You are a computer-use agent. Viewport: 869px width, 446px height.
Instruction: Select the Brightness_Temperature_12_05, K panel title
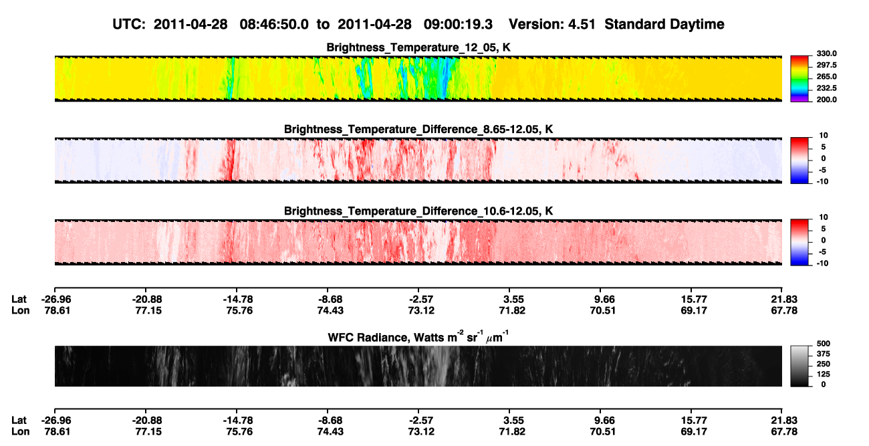tap(418, 47)
